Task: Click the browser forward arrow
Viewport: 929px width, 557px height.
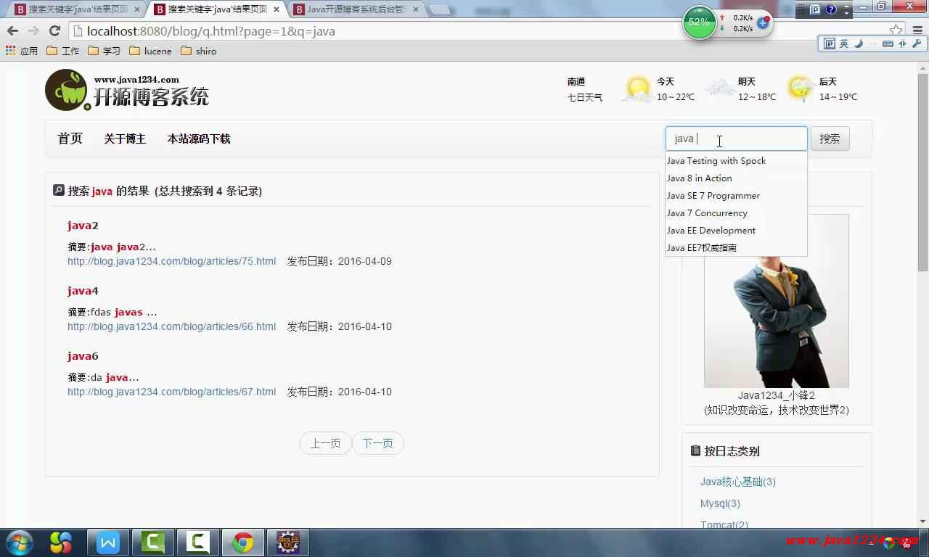Action: 33,31
